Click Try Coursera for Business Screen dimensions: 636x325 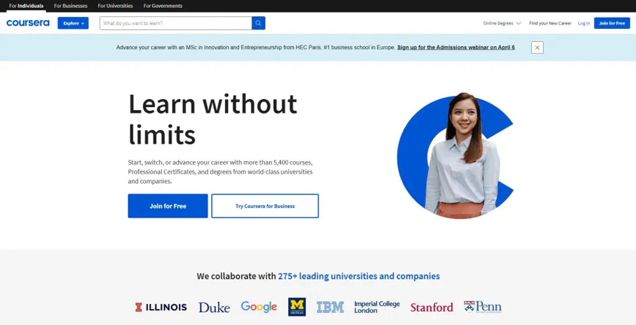point(265,206)
